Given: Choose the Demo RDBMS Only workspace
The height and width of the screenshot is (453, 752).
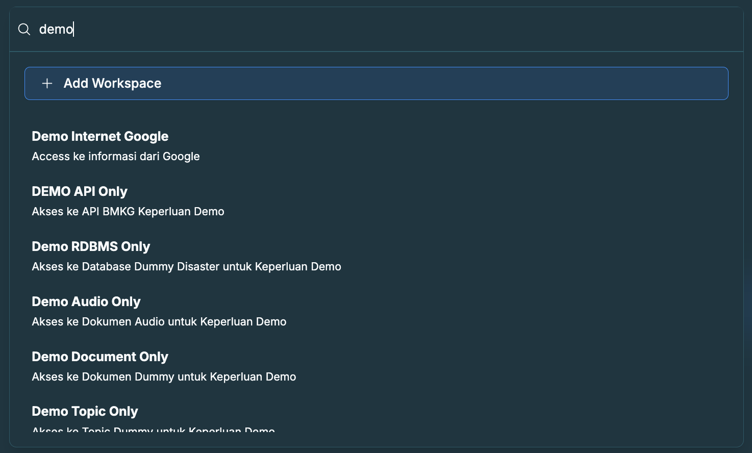Looking at the screenshot, I should click(91, 246).
